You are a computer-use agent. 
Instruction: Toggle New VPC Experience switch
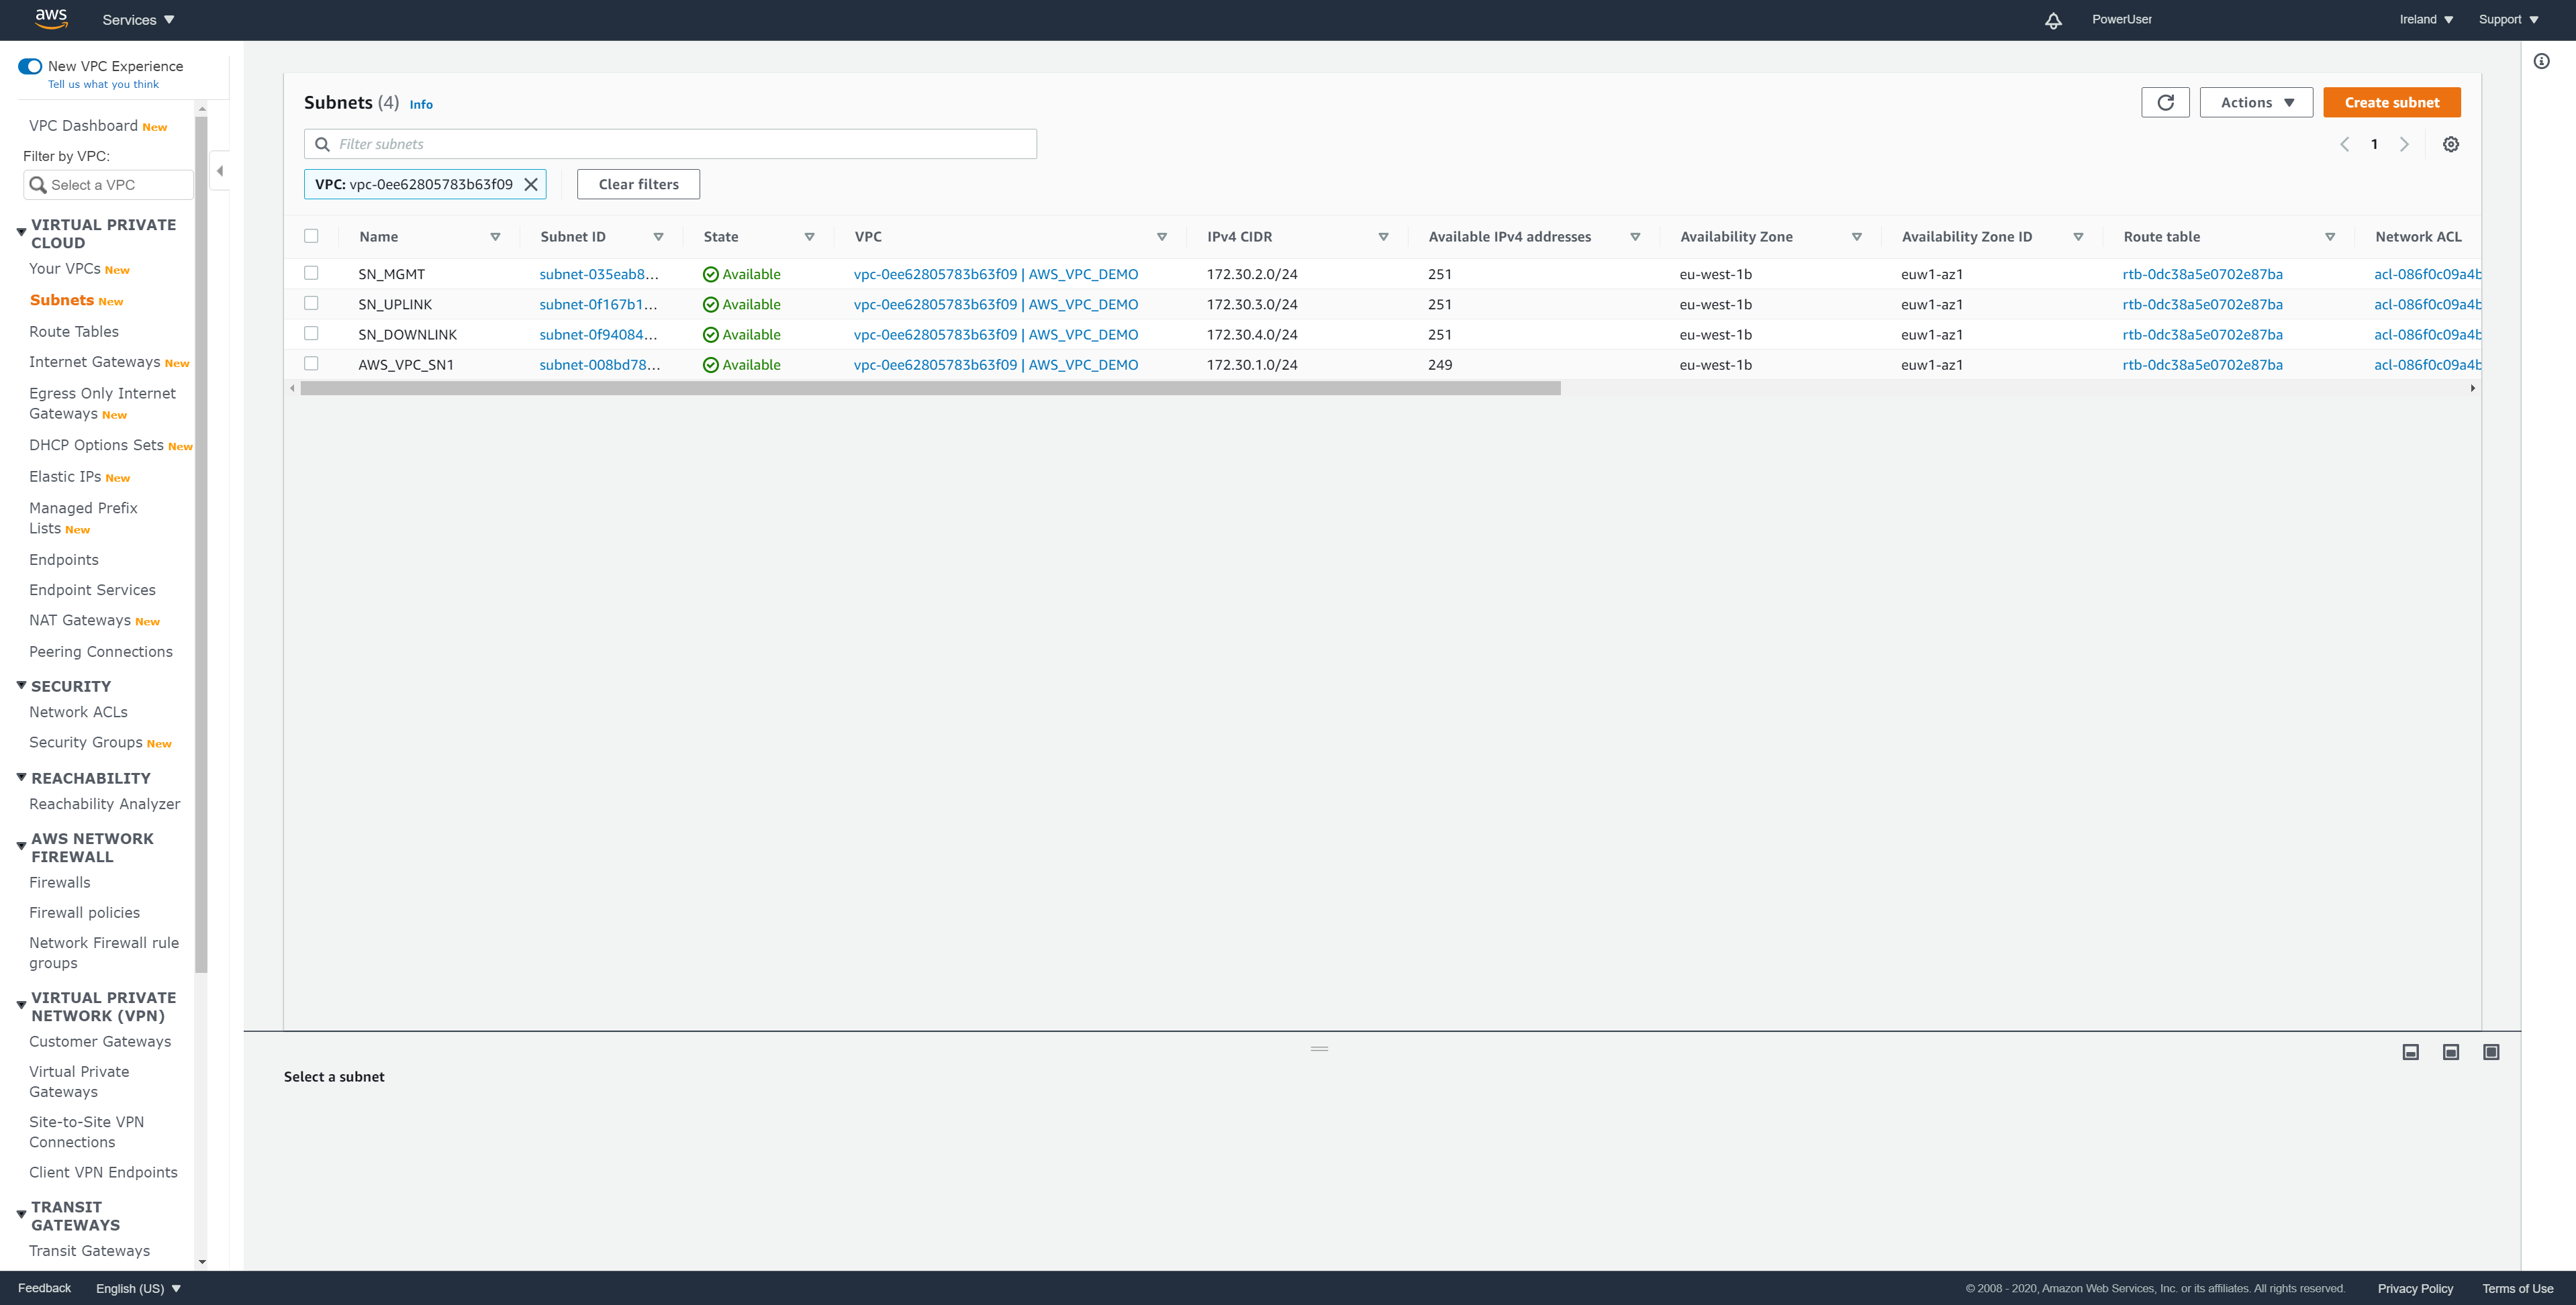[x=30, y=66]
